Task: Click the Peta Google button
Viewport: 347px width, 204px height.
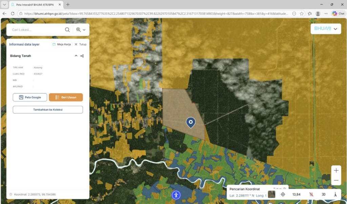Action: click(x=30, y=97)
